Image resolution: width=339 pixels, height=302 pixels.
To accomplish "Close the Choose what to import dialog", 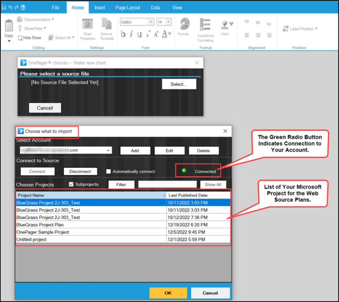I will pos(225,131).
